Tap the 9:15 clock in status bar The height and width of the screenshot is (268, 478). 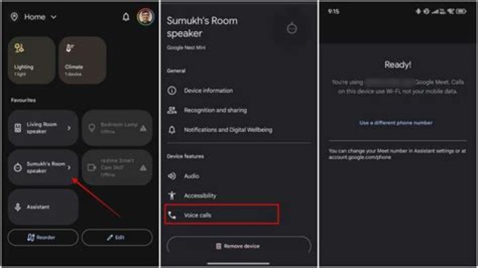pyautogui.click(x=333, y=11)
